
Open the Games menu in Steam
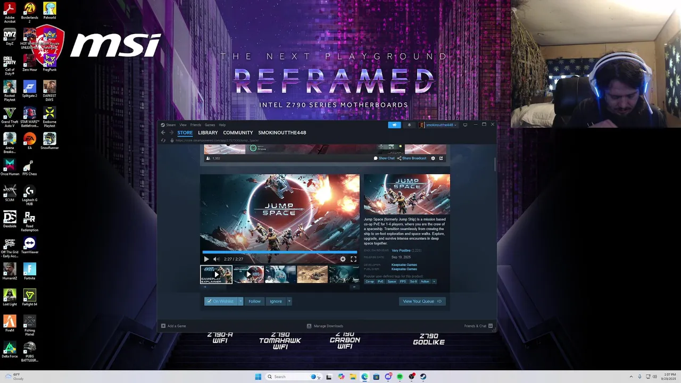(210, 125)
